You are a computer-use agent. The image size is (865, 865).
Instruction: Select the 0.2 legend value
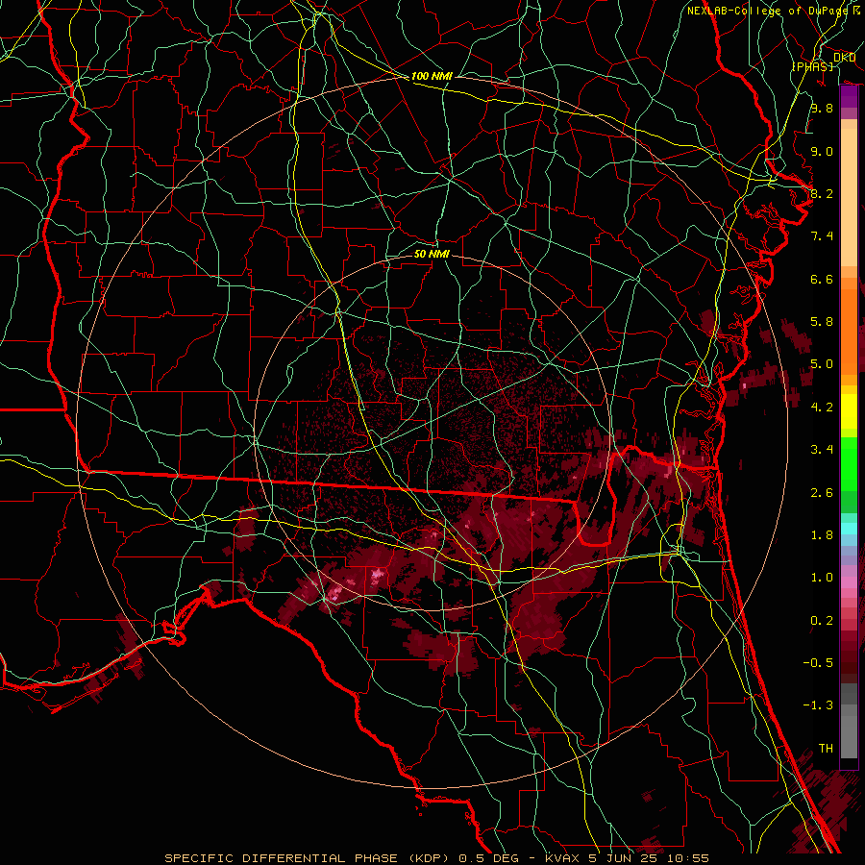822,621
